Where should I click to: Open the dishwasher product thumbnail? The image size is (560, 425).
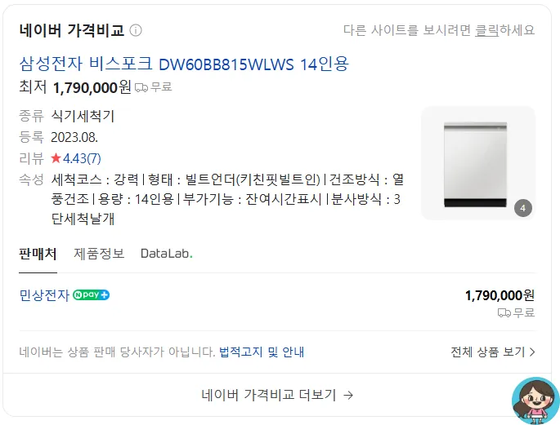click(x=478, y=163)
